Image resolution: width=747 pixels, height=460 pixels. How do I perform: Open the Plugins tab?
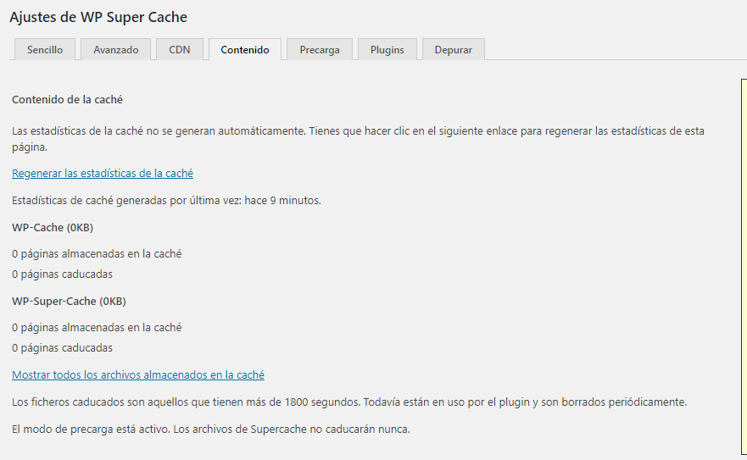coord(387,49)
